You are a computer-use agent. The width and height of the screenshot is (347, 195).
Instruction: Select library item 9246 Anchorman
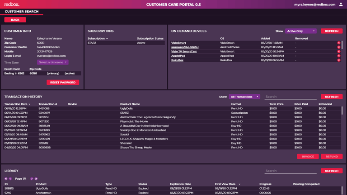coord(172,193)
